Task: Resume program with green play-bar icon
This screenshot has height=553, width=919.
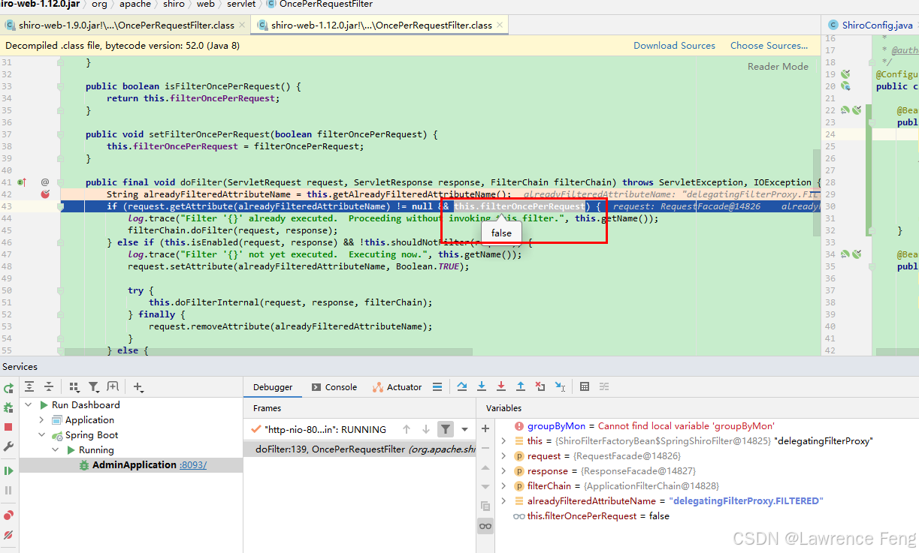Action: tap(8, 470)
